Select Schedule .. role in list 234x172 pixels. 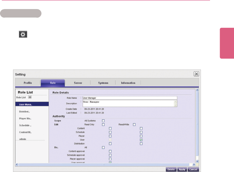25,125
